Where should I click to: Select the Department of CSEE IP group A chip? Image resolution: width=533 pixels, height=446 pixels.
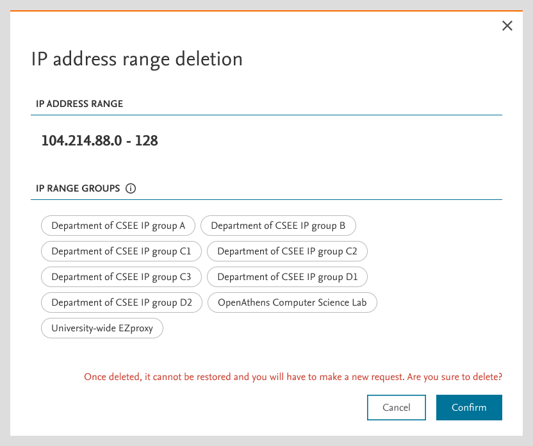[x=118, y=226]
